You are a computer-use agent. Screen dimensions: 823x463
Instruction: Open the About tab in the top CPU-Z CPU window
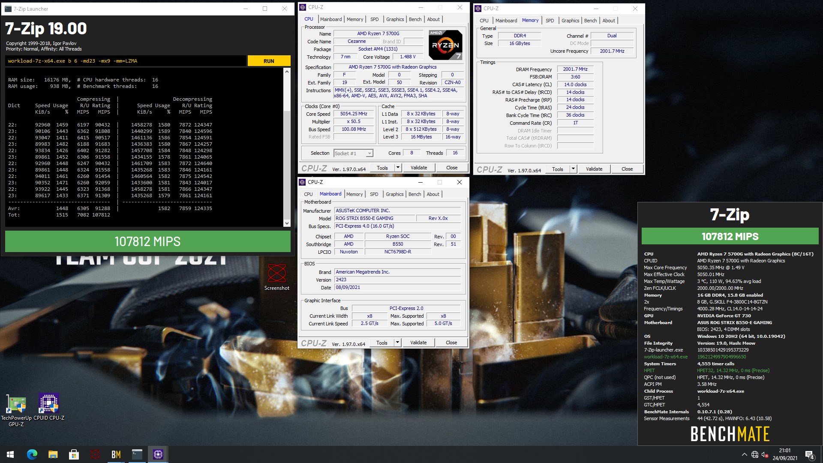433,19
